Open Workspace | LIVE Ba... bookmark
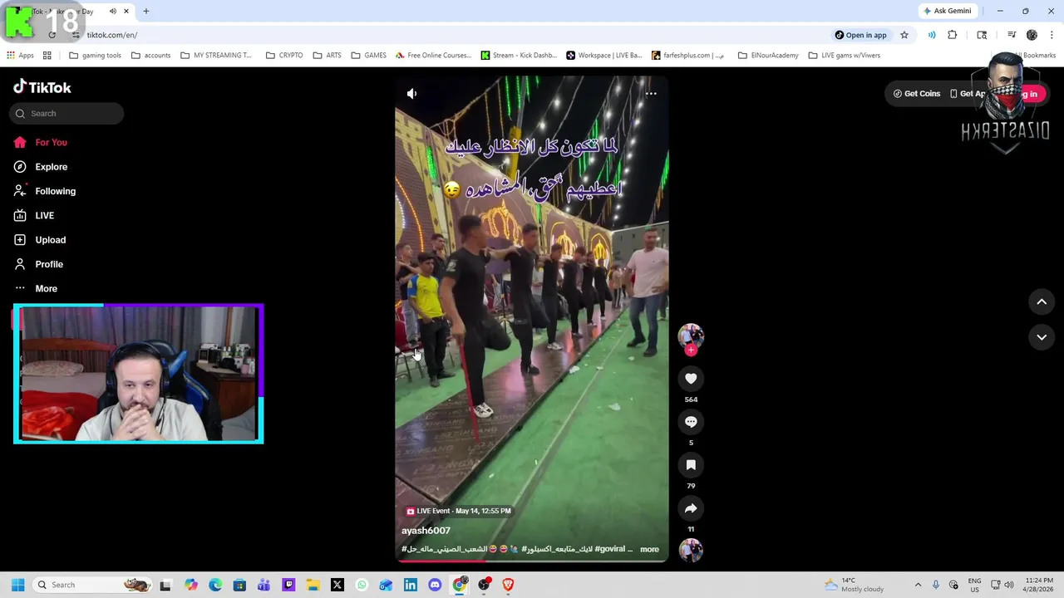Viewport: 1064px width, 598px height. (604, 56)
